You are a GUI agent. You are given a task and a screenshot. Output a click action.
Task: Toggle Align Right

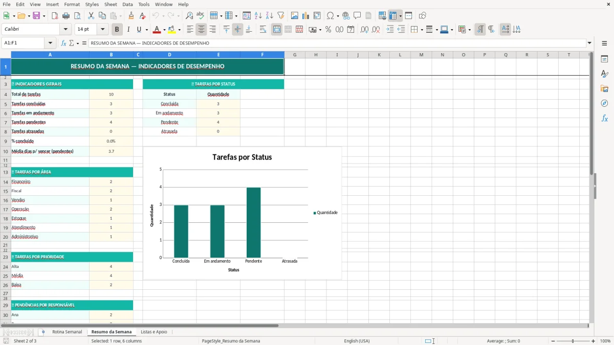212,30
